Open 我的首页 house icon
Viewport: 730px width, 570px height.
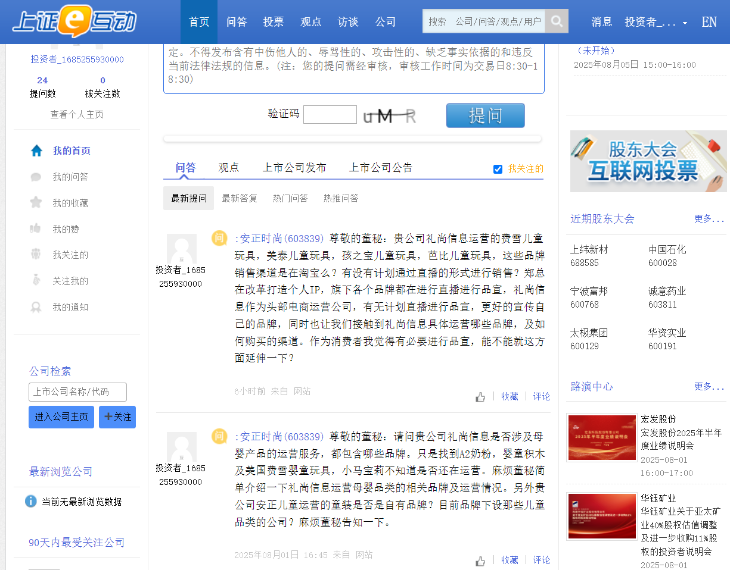36,151
